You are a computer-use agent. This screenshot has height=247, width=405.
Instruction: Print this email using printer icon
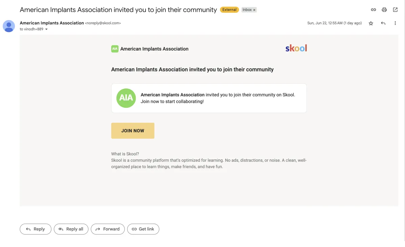tap(384, 10)
